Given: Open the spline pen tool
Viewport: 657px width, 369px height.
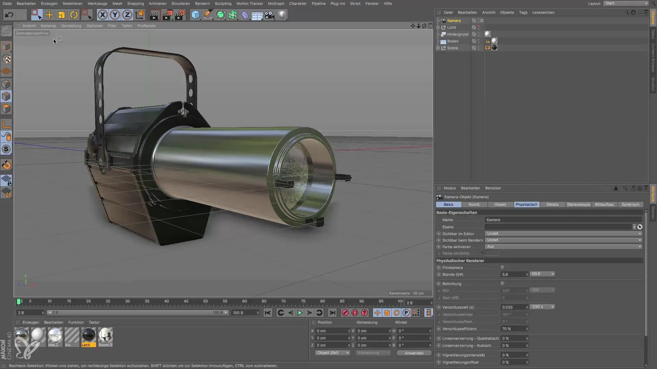Looking at the screenshot, I should pyautogui.click(x=208, y=15).
